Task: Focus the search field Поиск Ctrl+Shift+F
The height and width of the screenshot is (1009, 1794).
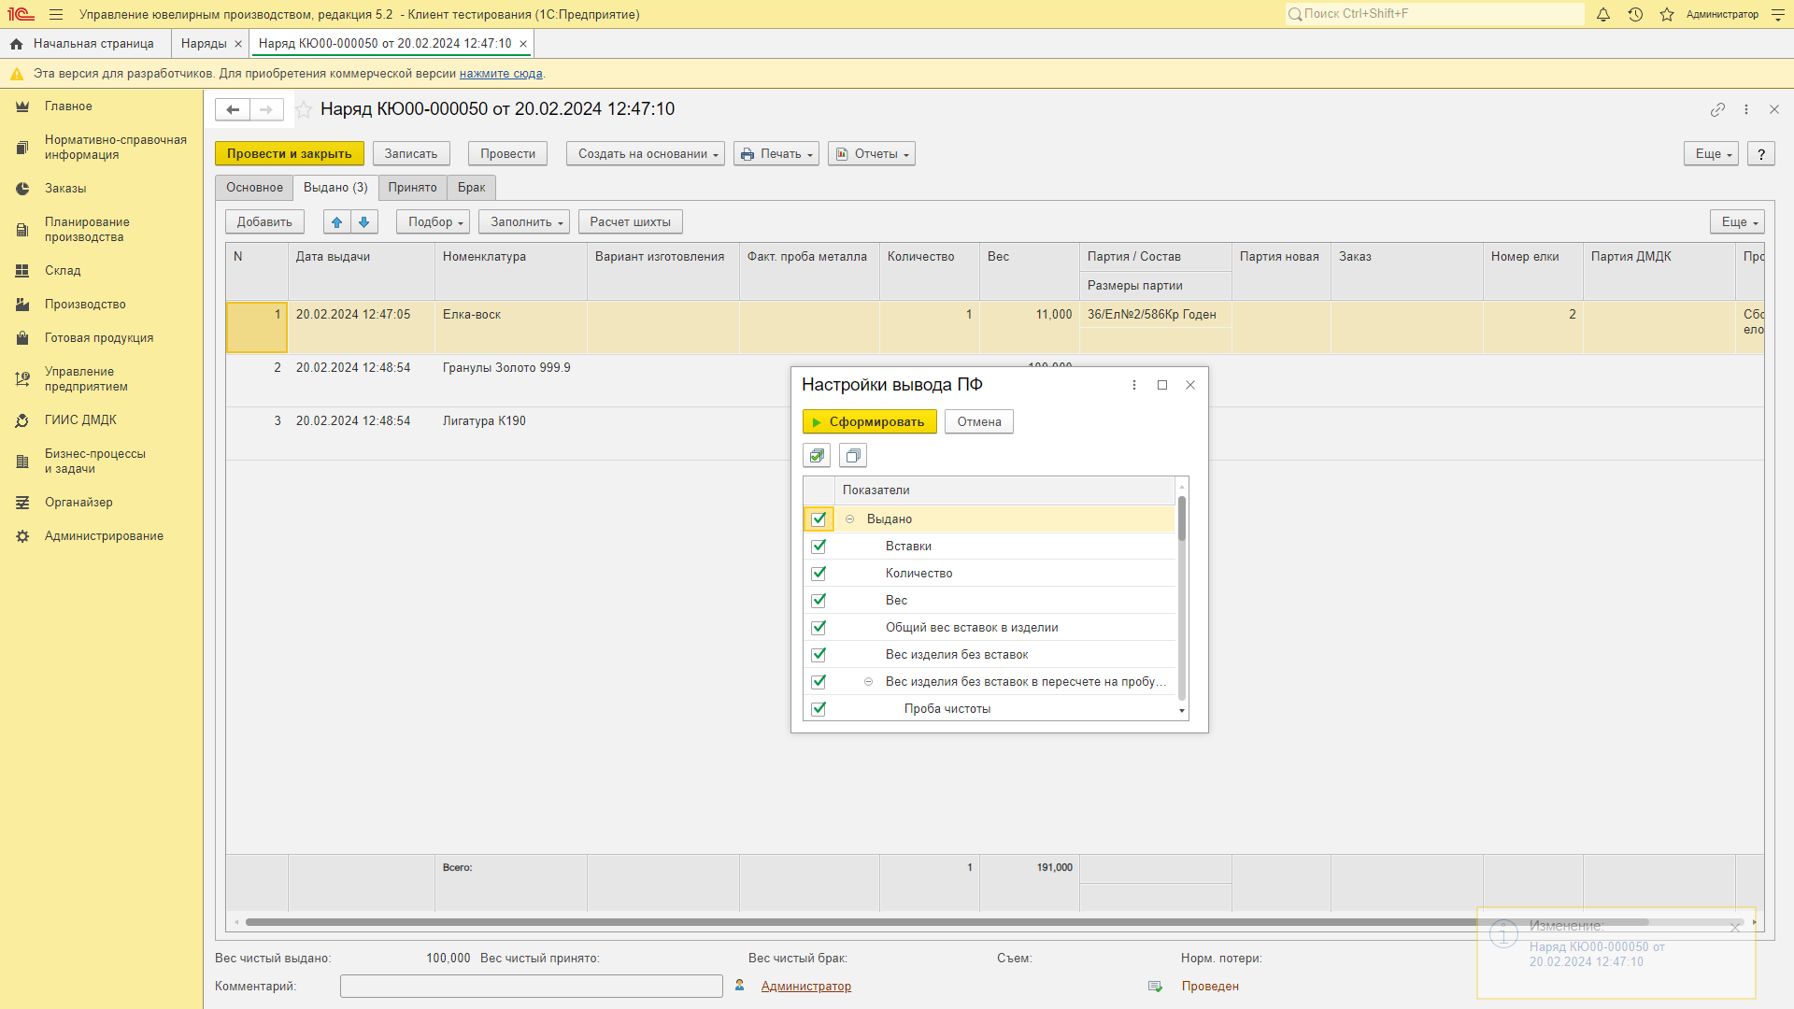Action: [1435, 14]
